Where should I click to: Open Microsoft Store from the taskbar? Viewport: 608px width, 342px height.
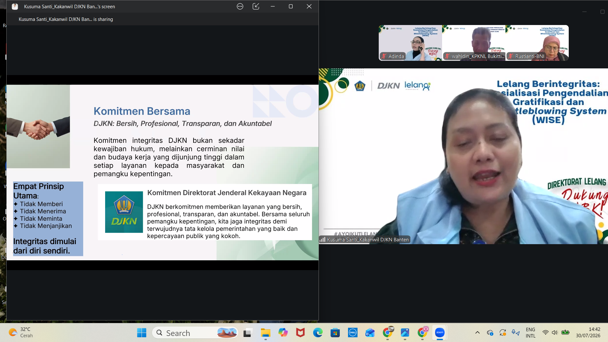click(335, 333)
